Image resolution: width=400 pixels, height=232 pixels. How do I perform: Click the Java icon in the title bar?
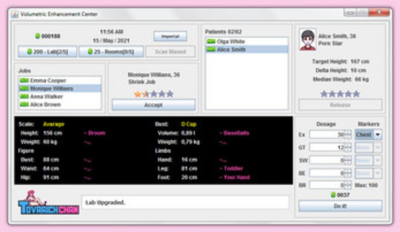pos(15,14)
